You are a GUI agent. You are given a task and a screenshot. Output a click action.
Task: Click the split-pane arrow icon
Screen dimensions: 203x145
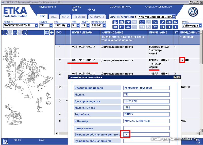coord(52,33)
